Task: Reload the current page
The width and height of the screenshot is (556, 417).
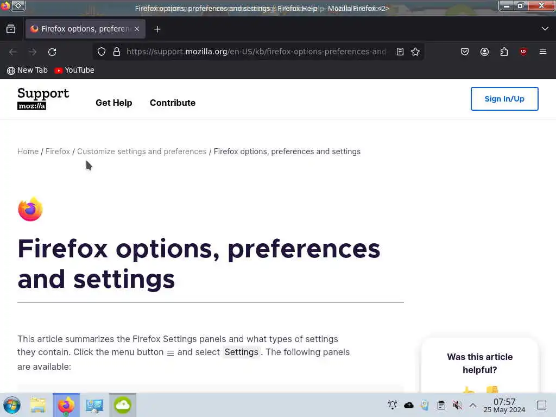Action: 52,52
